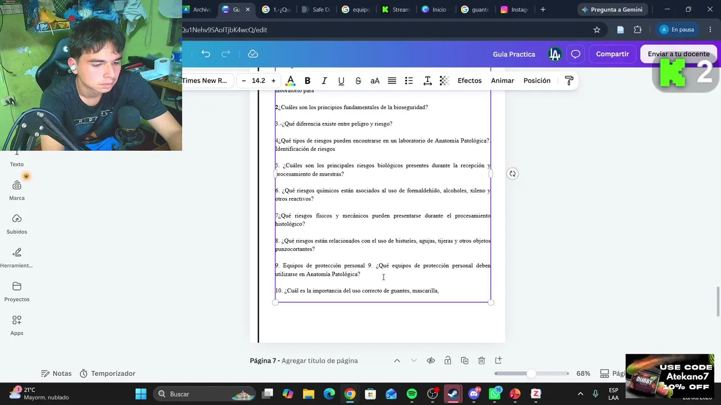Open the transparency checkerboard control
This screenshot has height=405, width=721.
[x=444, y=80]
